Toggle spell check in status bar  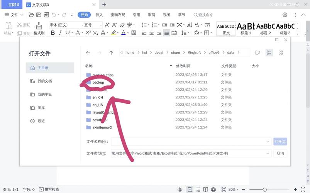pos(49,190)
